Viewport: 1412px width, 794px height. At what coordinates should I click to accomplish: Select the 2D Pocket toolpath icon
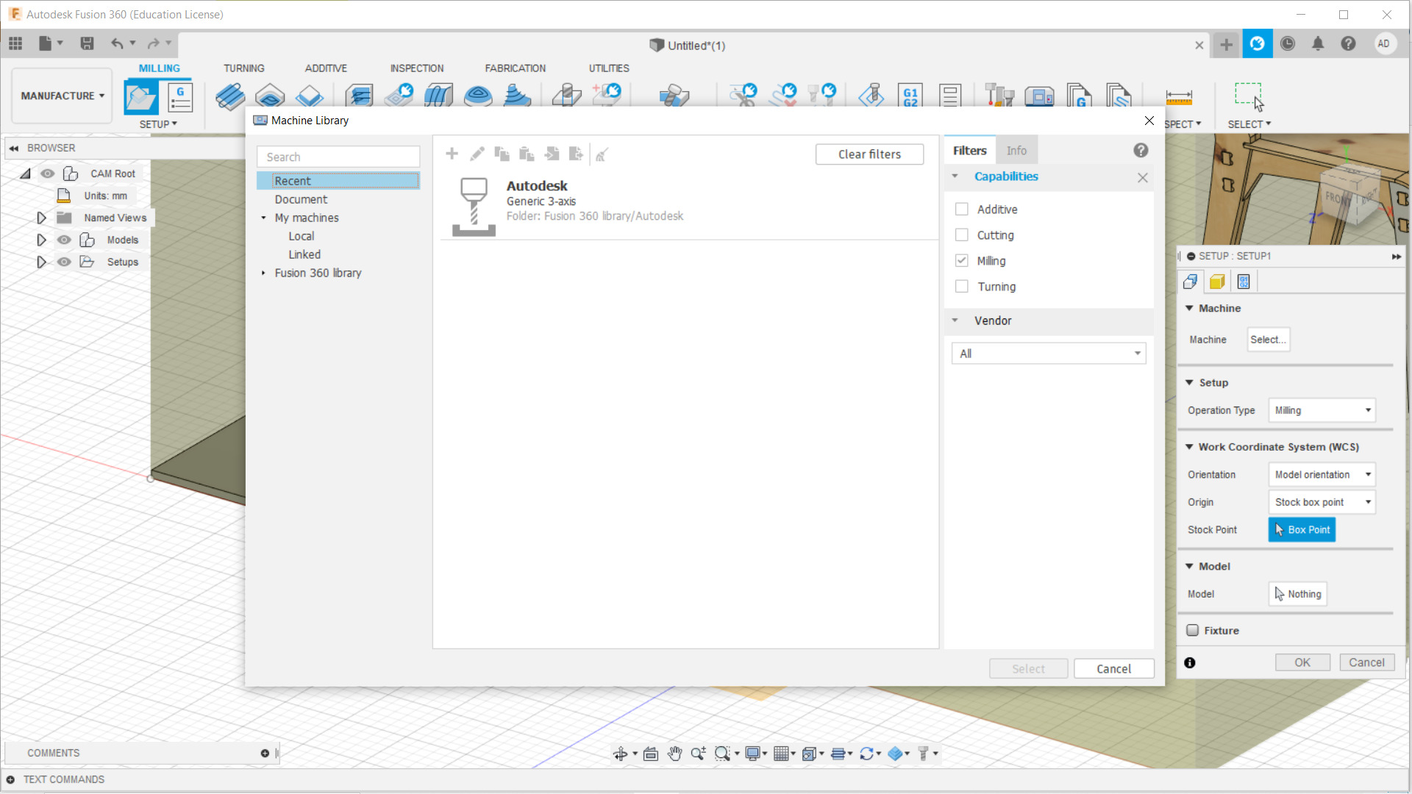click(x=270, y=96)
